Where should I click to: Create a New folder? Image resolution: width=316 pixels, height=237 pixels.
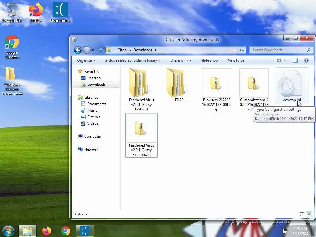[x=237, y=60]
